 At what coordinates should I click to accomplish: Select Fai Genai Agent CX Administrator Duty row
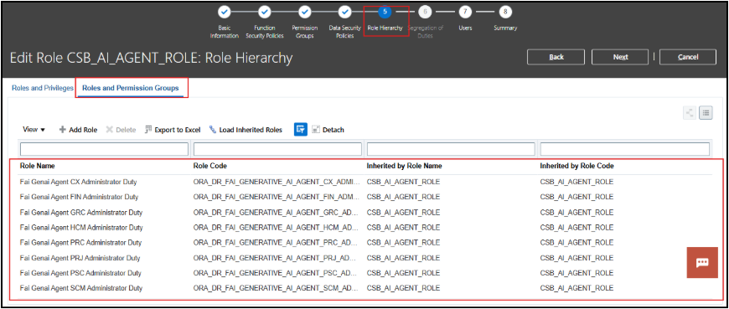pos(365,182)
